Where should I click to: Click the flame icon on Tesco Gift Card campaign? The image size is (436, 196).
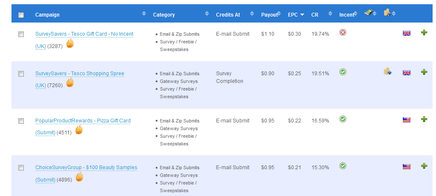(x=70, y=43)
